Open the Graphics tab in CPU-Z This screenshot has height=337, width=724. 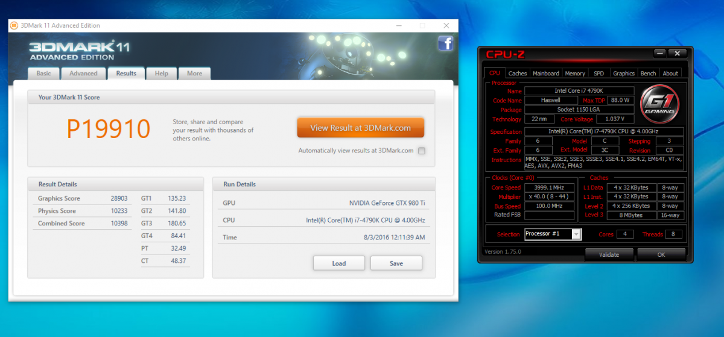point(623,74)
